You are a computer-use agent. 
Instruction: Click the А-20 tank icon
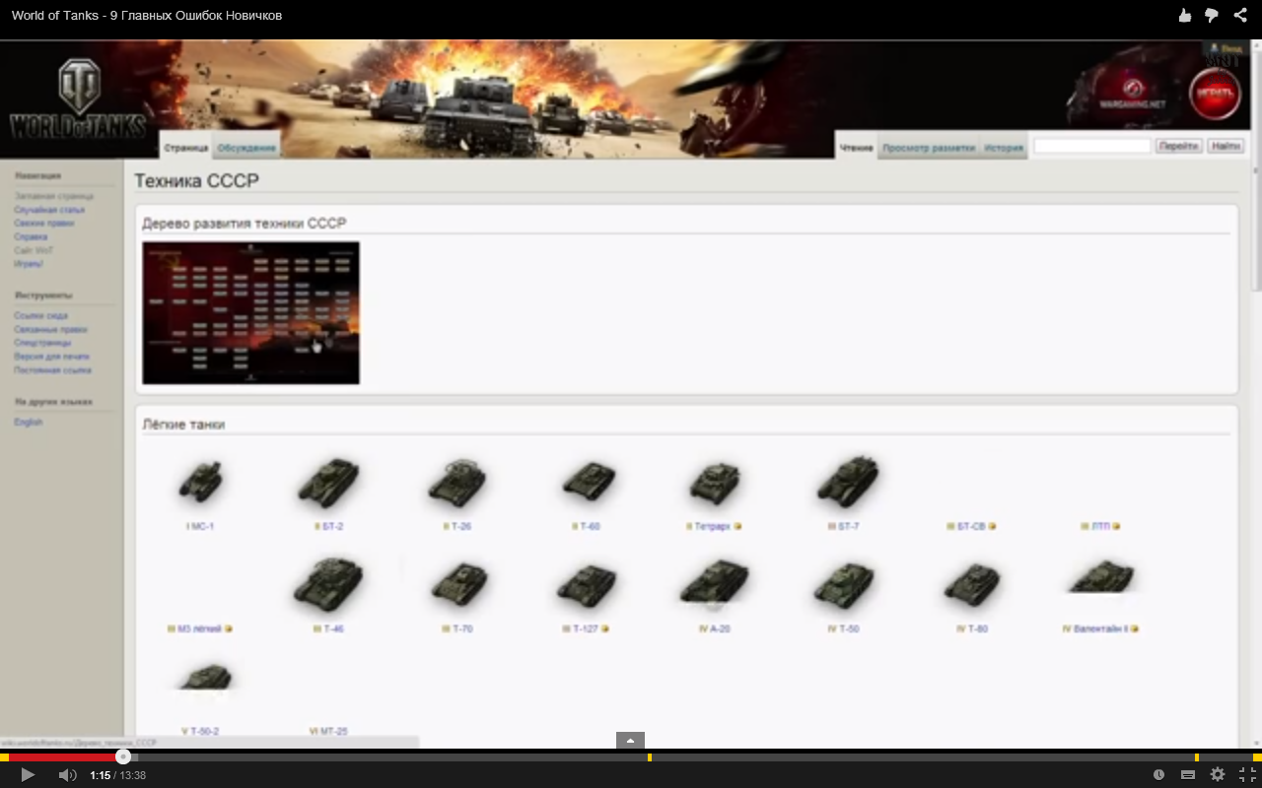(x=715, y=583)
